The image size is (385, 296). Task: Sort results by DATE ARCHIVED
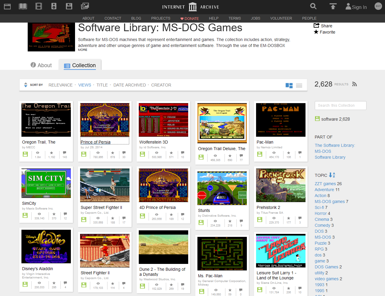coord(130,85)
